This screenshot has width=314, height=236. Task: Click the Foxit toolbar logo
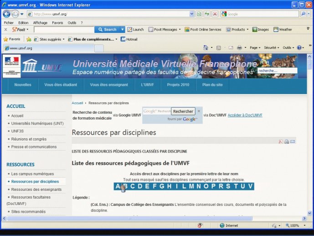(x=18, y=30)
